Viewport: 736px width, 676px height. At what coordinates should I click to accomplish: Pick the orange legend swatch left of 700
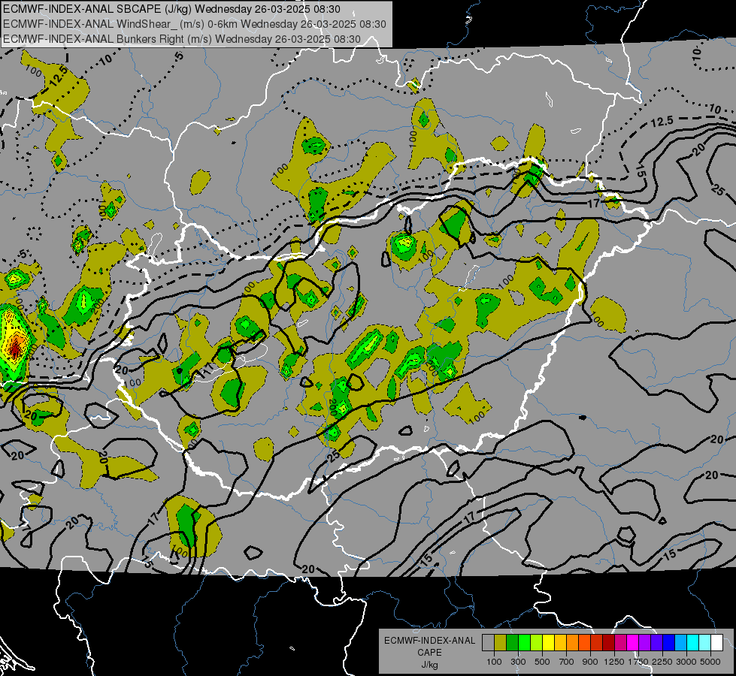pos(573,643)
